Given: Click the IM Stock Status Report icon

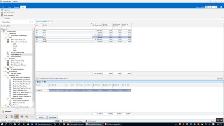Looking at the screenshot, I should 8,69.
